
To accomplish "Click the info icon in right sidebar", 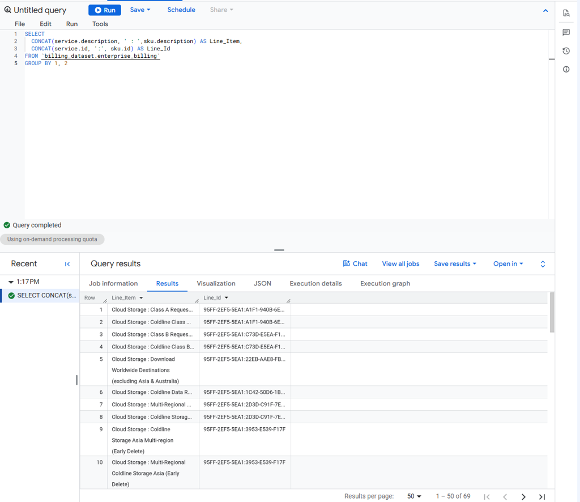I will coord(566,69).
